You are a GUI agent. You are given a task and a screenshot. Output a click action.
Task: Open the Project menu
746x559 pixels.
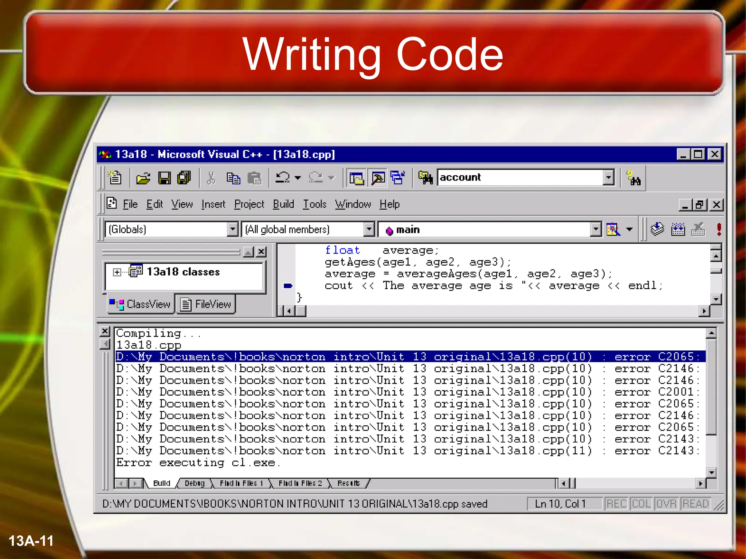click(x=249, y=204)
